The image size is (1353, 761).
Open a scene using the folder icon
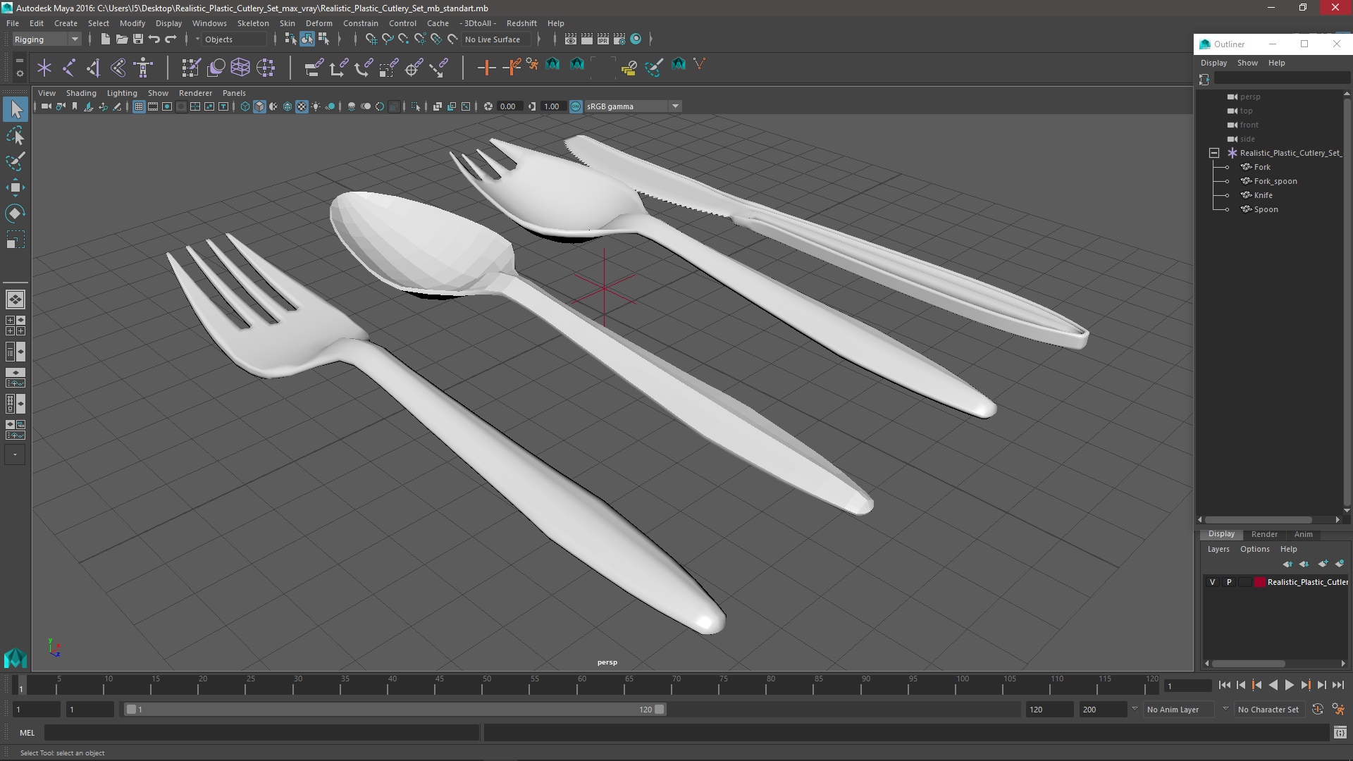tap(122, 39)
